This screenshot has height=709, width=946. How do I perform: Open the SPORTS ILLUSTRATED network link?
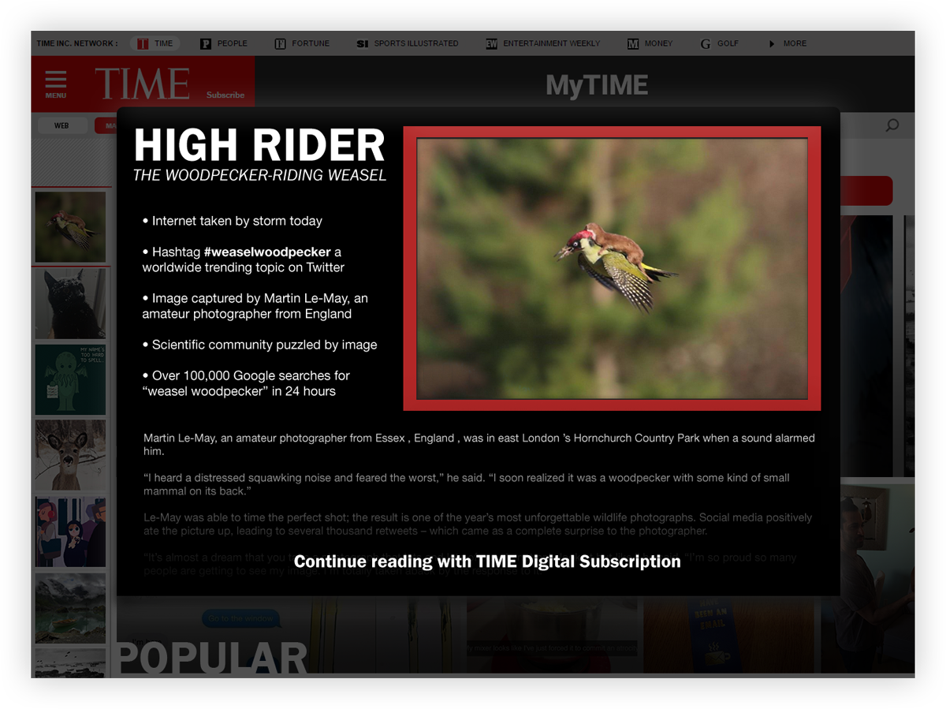(x=416, y=44)
